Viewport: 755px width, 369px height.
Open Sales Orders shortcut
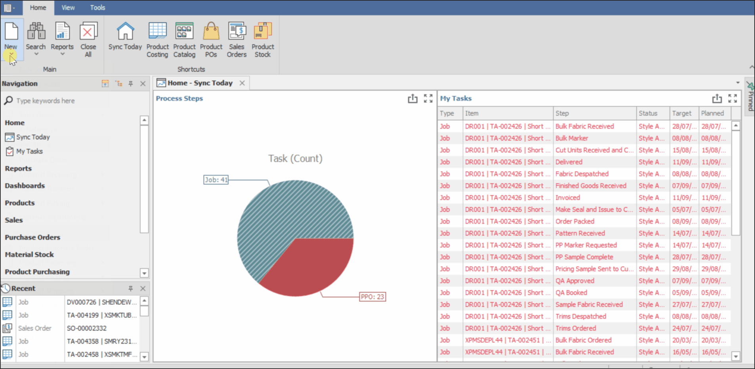click(237, 40)
